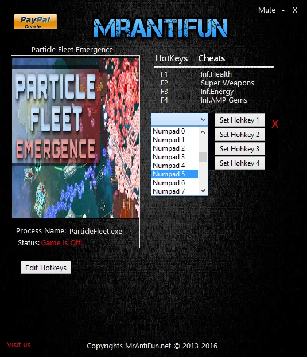Screen dimensions: 307x357
Task: Select Numpad 7 from the list
Action: pyautogui.click(x=174, y=191)
